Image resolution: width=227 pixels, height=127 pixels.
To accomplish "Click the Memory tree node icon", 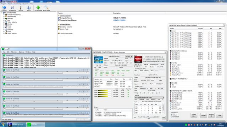I will click(6, 18).
